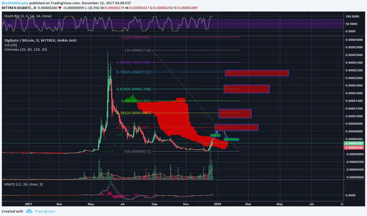Viewport: 367px width, 216px height.
Task: Click the 0.00003000 price scale value
Action: [354, 40]
